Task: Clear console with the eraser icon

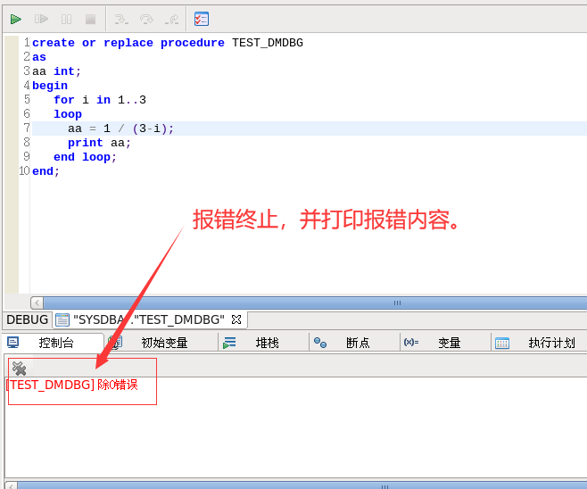Action: pyautogui.click(x=19, y=369)
